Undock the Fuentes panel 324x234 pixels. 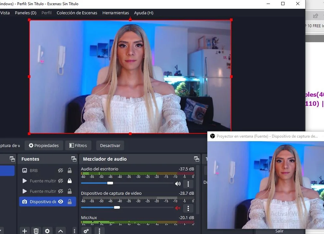click(74, 159)
